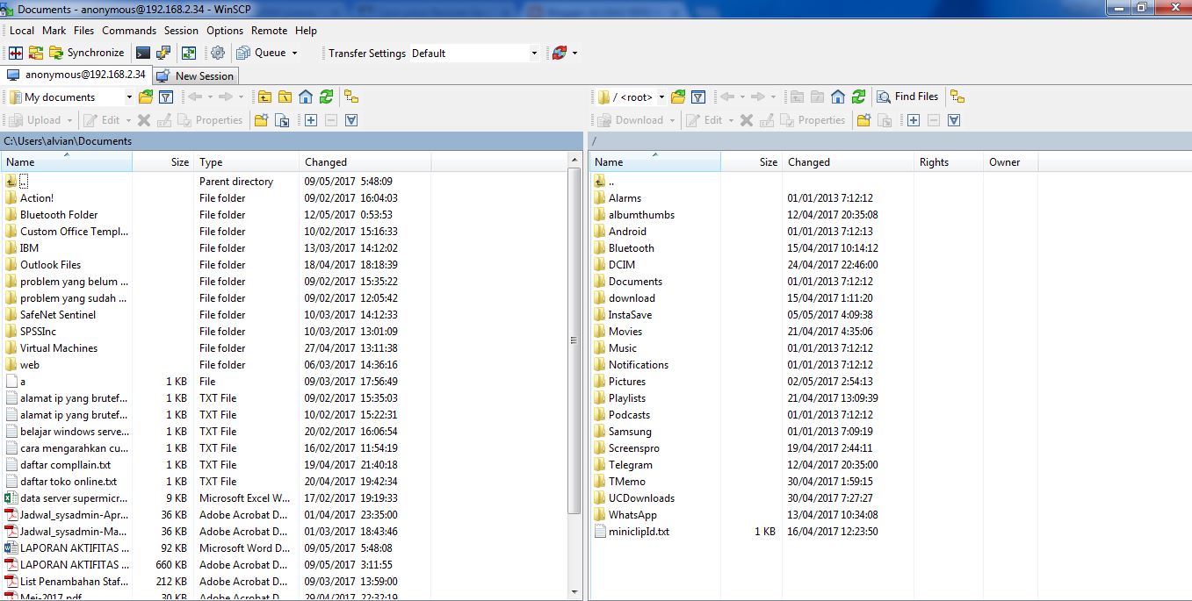
Task: Expand the remote root path dropdown
Action: click(661, 97)
